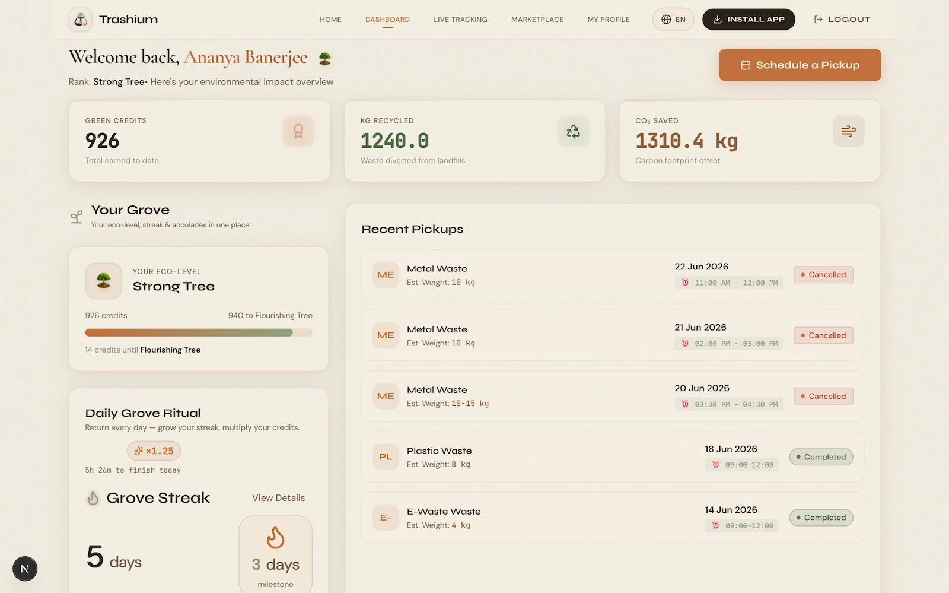Viewport: 949px width, 593px height.
Task: Click the 5 days streak count
Action: coord(114,558)
